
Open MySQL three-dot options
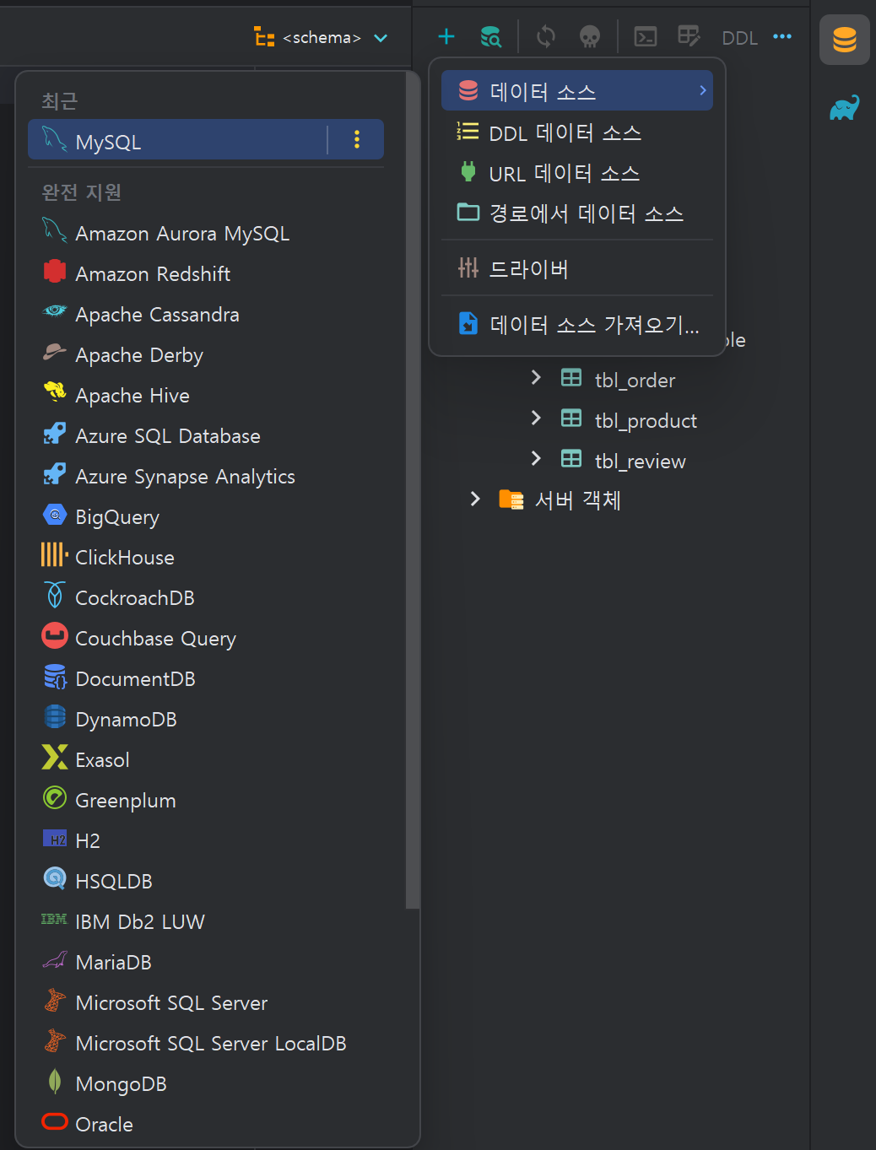click(357, 140)
